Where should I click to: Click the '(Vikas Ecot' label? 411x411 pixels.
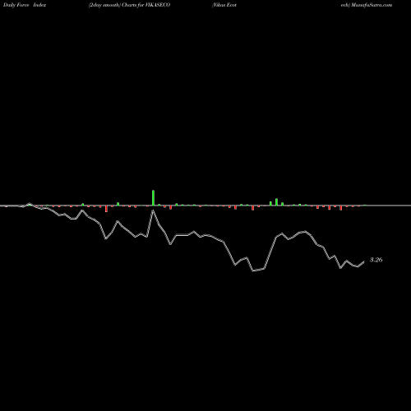tap(224, 5)
